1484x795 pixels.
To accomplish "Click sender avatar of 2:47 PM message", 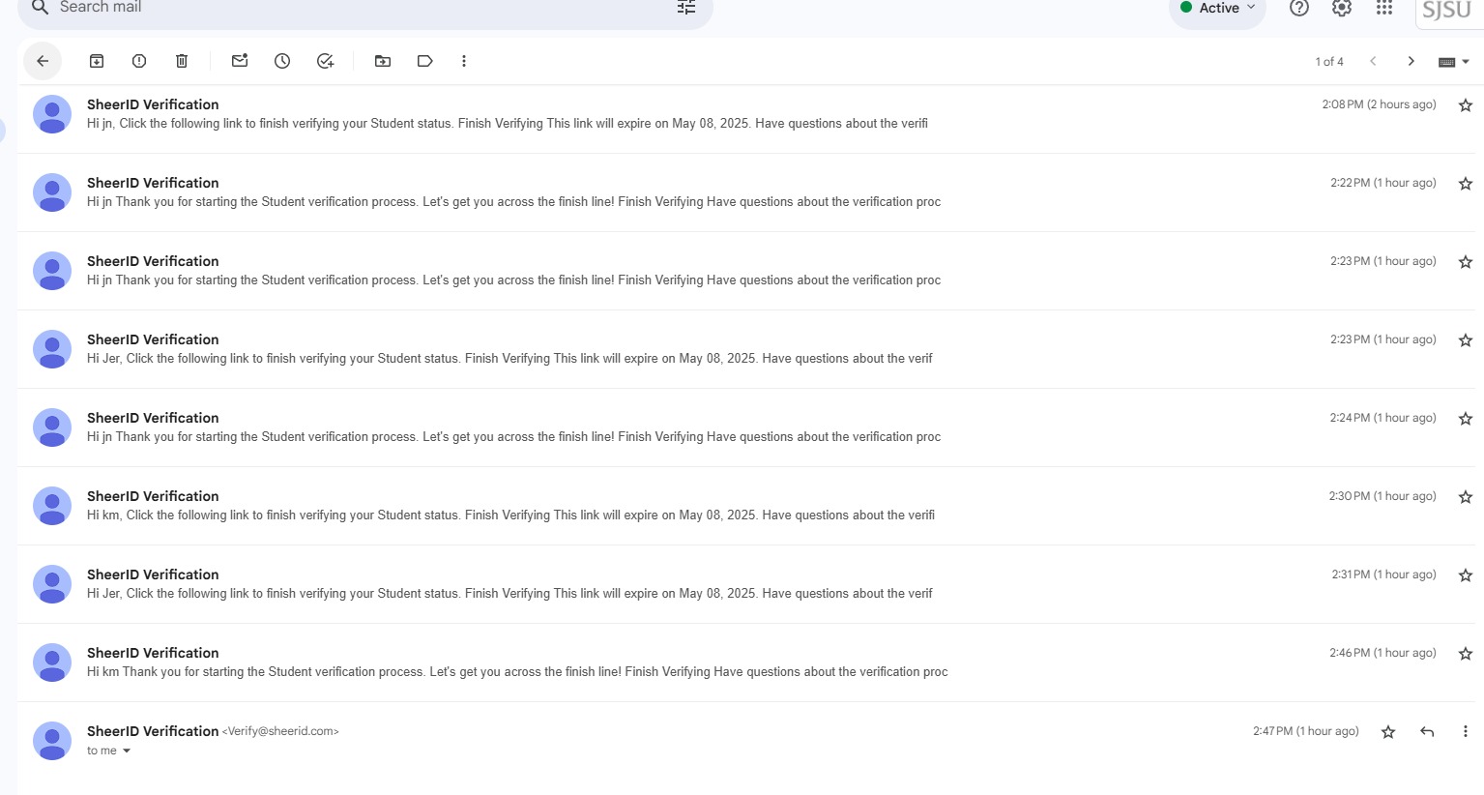I will coord(52,741).
